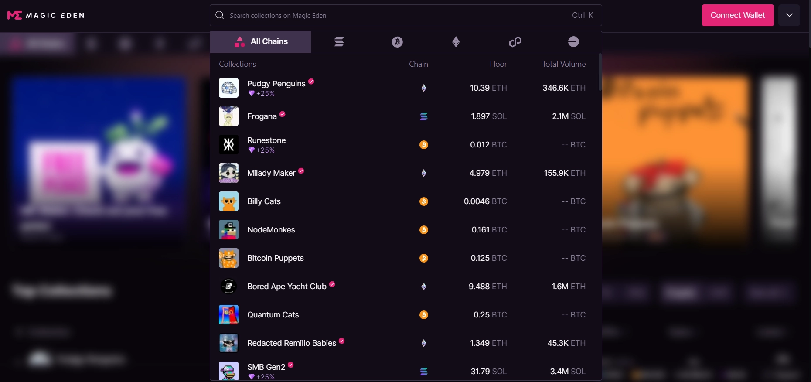Screen dimensions: 811x382
Task: Open the Bored Ape Yacht Club thumbnail
Action: (x=228, y=286)
